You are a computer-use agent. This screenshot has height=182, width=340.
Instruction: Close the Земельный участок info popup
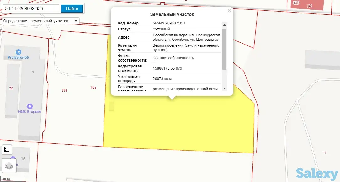229,10
